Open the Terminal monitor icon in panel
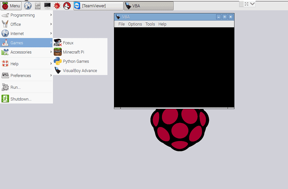 tap(47, 6)
